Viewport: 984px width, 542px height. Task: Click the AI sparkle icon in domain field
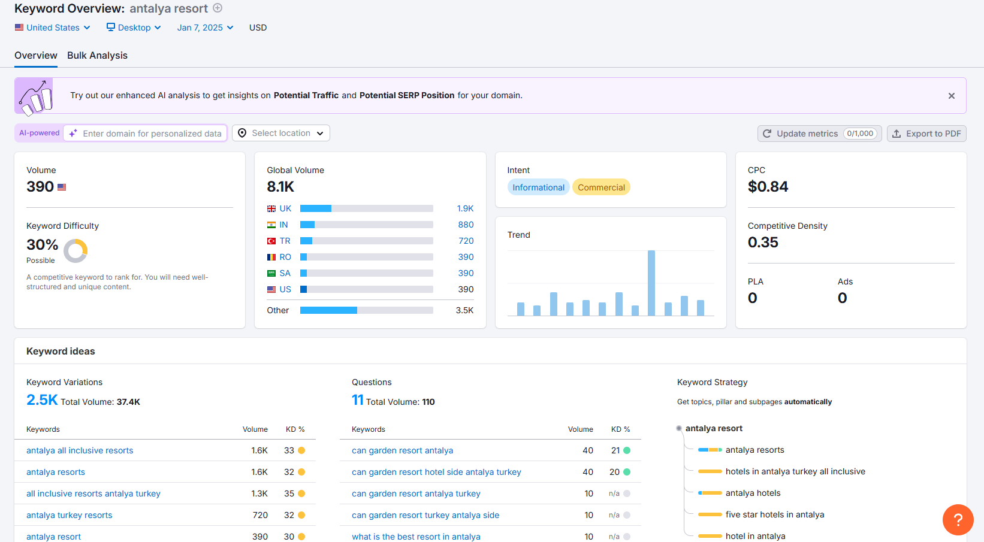(x=73, y=134)
